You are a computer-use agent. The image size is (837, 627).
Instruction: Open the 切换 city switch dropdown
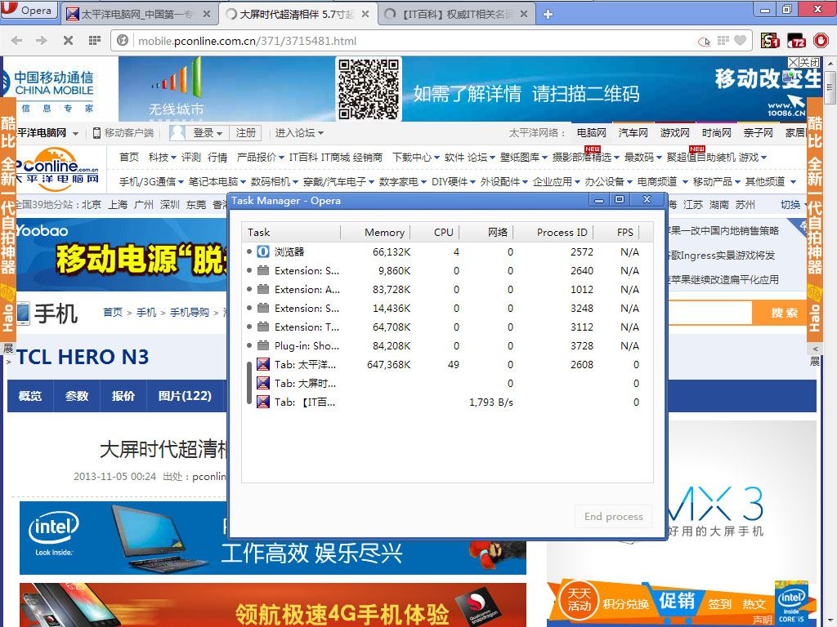coord(794,205)
